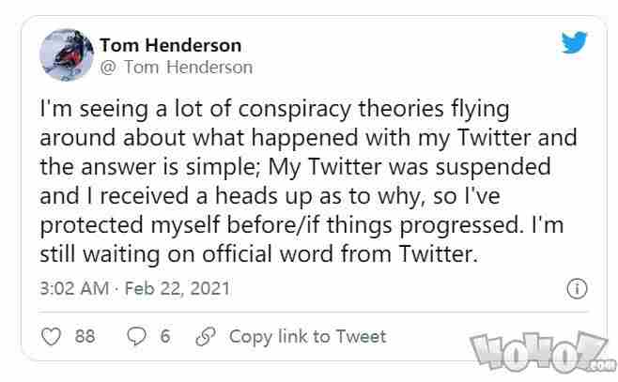Click the 3:02 AM time text
This screenshot has height=382, width=618.
pyautogui.click(x=73, y=287)
